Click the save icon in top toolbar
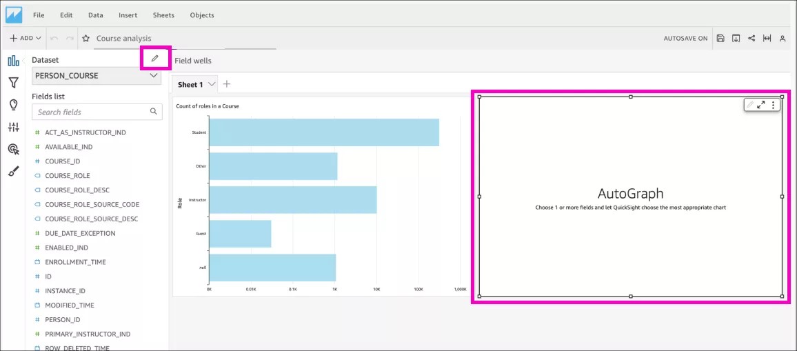This screenshot has height=351, width=797. point(720,39)
